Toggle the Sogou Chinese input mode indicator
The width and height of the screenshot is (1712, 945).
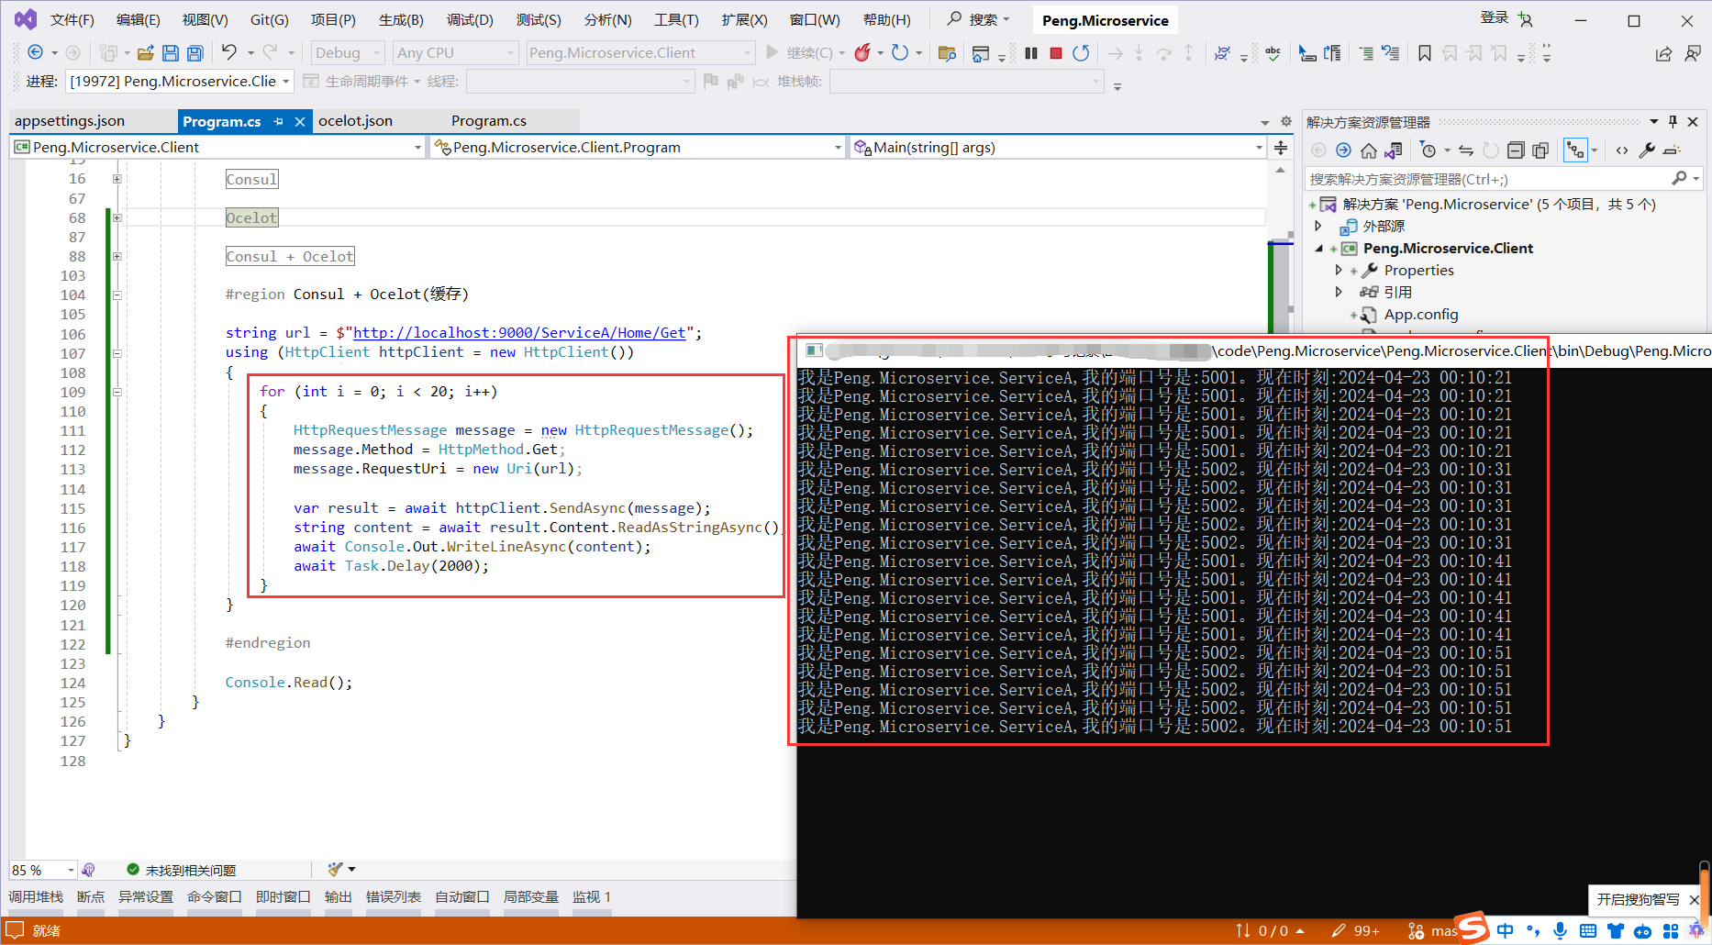point(1506,930)
